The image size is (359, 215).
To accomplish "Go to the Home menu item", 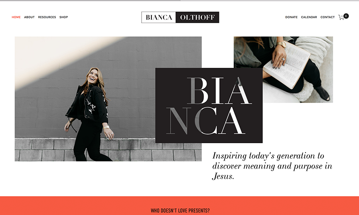I will pos(16,17).
